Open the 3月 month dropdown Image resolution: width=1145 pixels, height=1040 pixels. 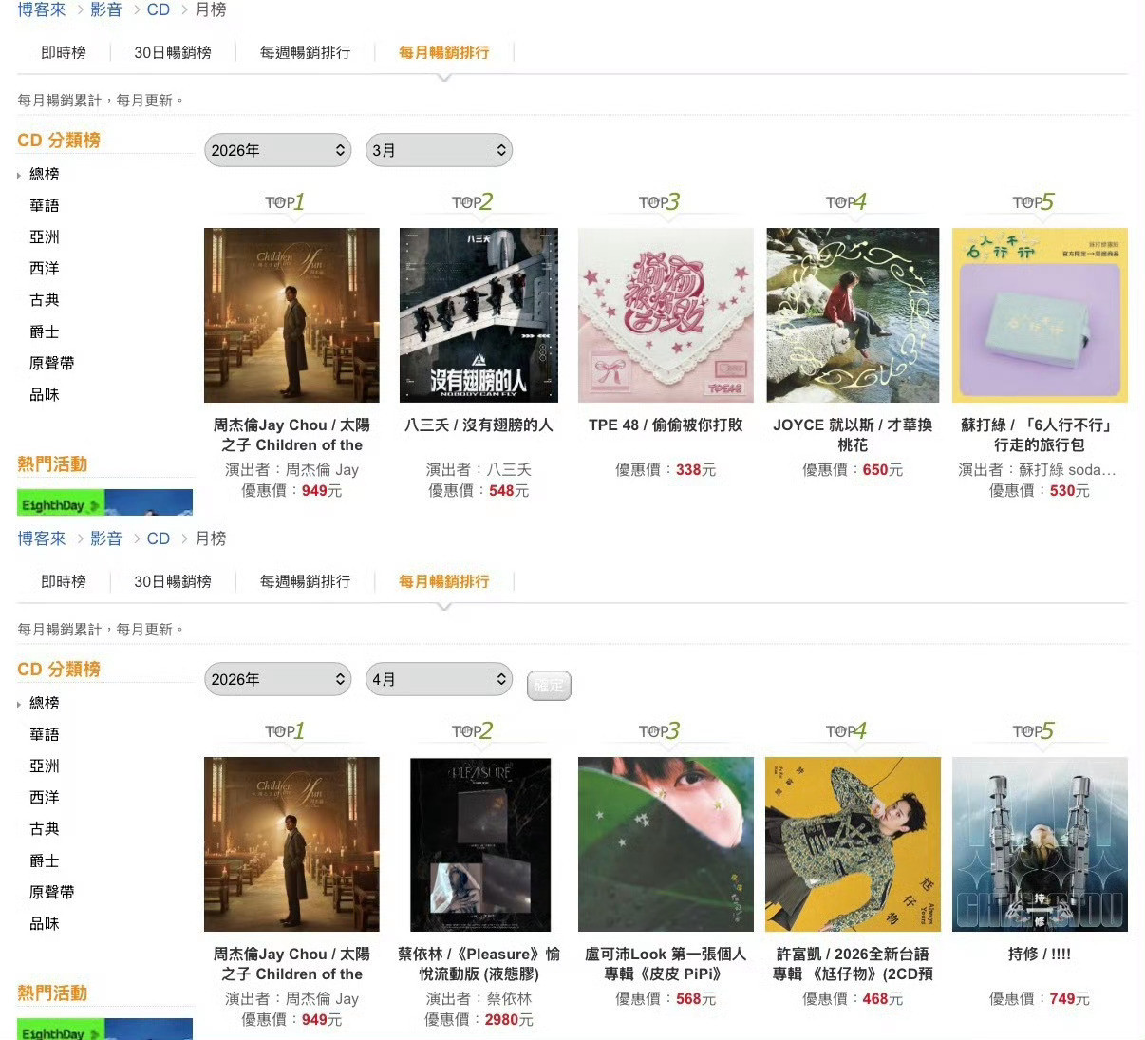(439, 150)
